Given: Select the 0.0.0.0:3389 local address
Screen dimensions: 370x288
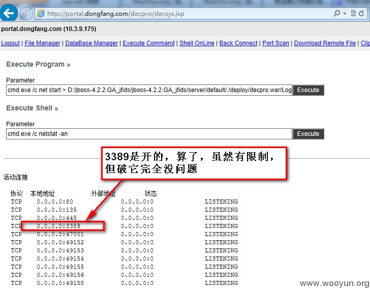Looking at the screenshot, I should pos(58,226).
